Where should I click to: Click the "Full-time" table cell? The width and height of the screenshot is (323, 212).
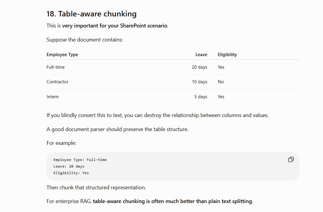click(x=55, y=67)
